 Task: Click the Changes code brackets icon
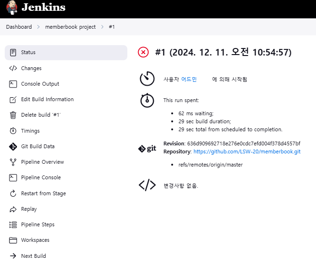(x=13, y=68)
